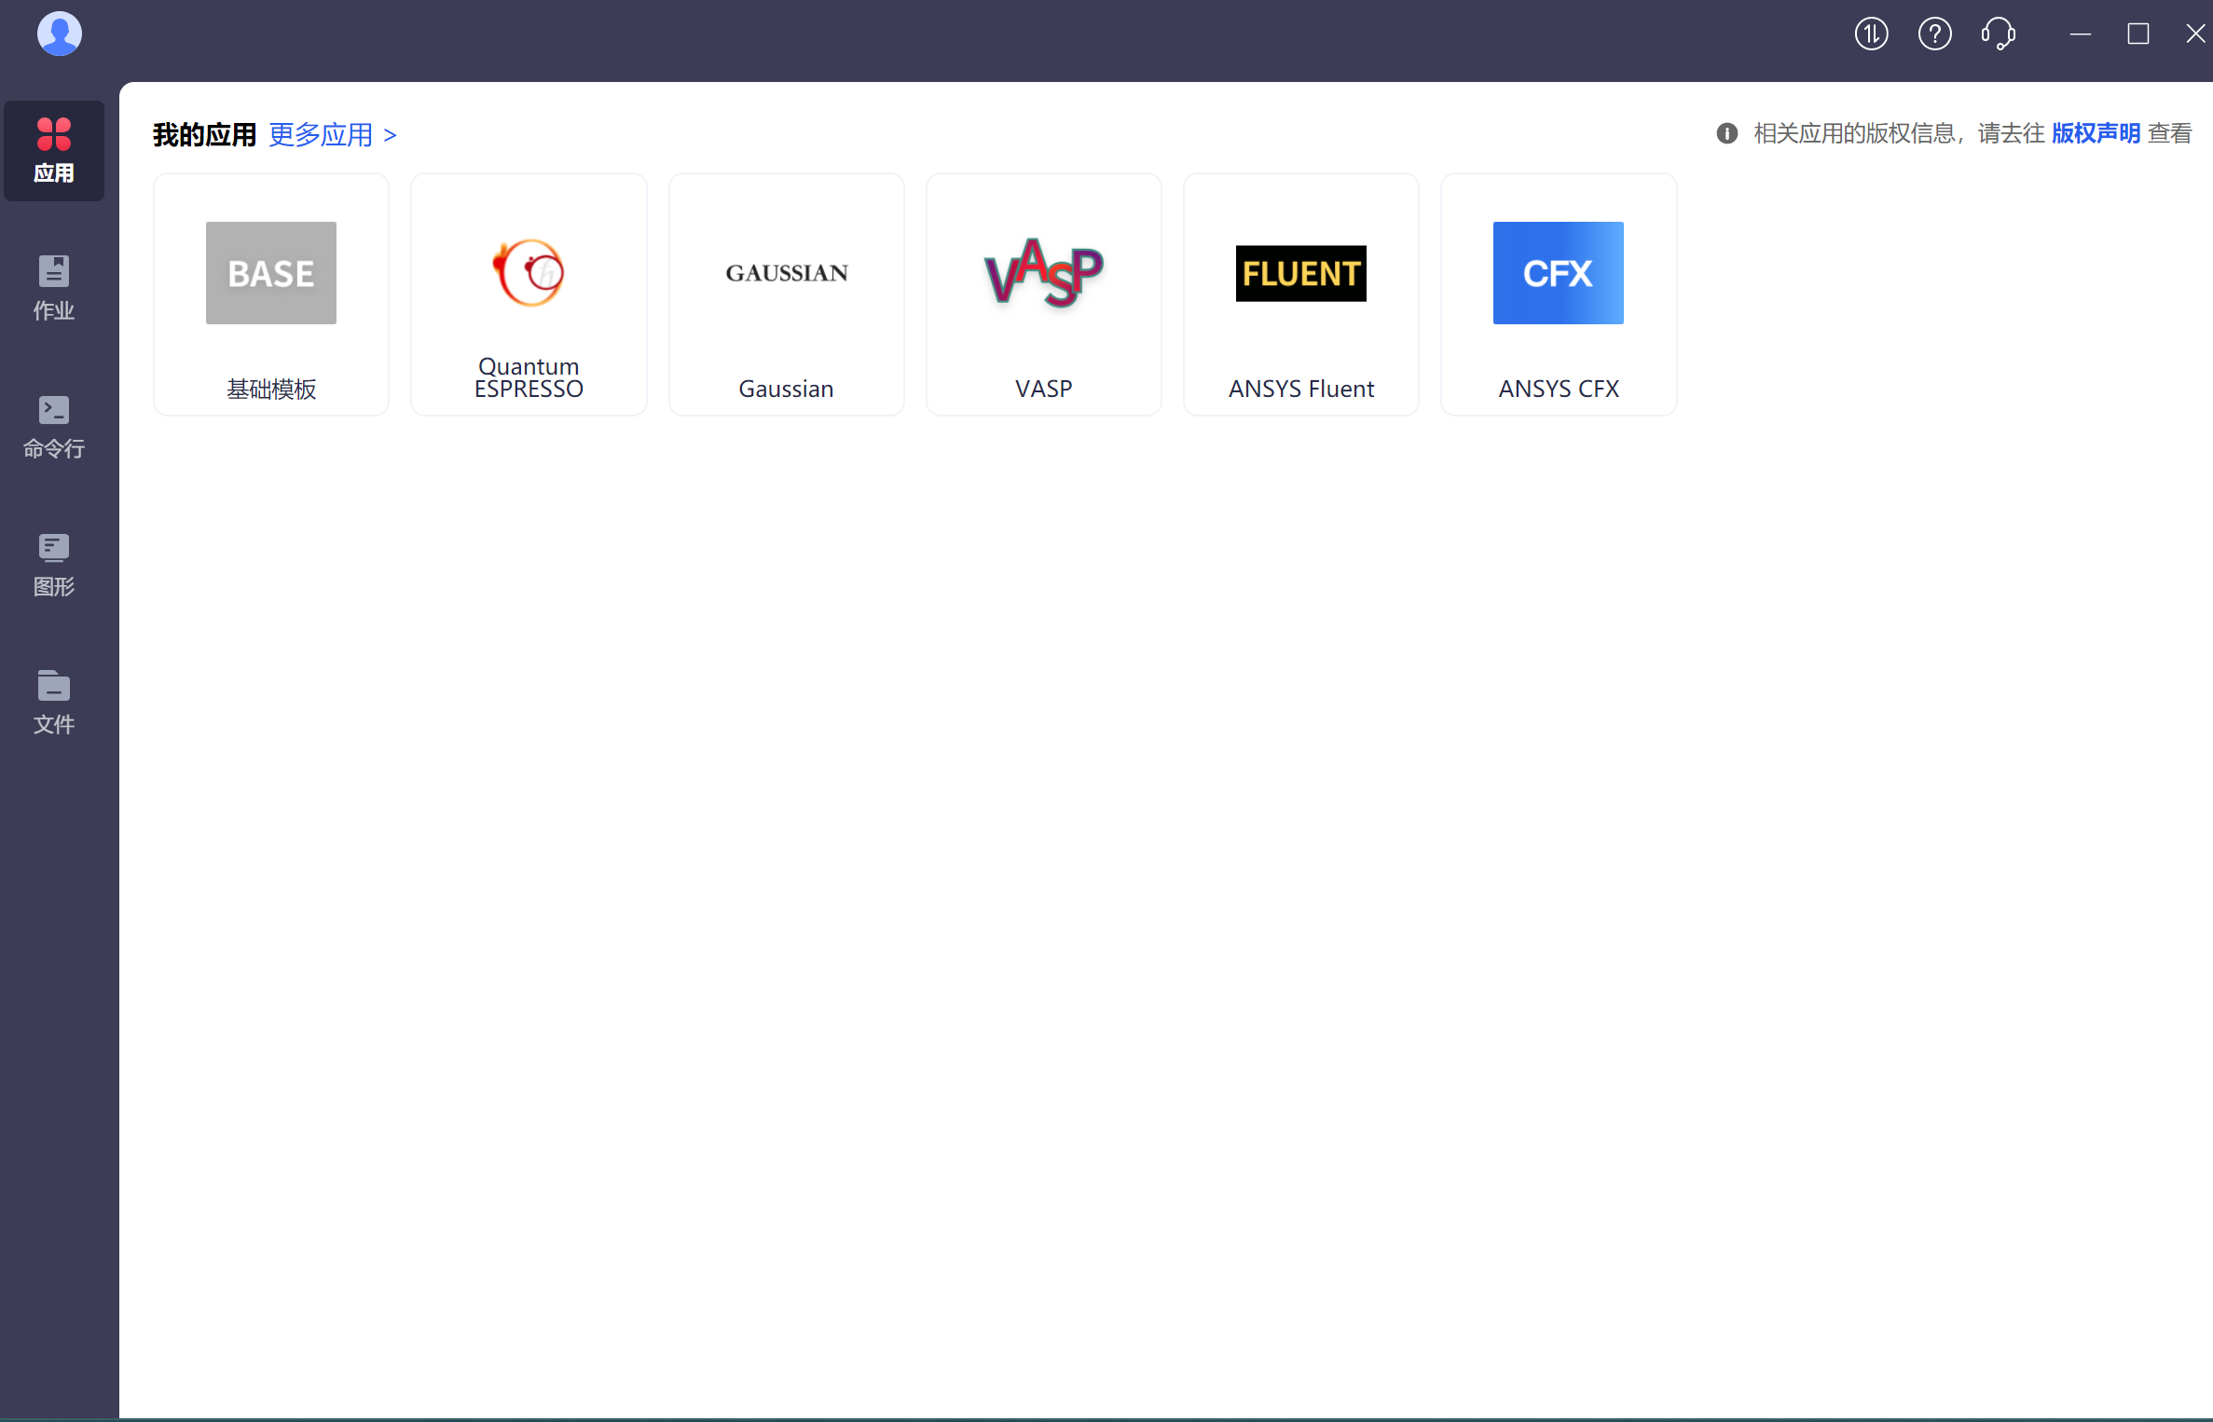The height and width of the screenshot is (1422, 2213).
Task: Open the Quantum ESPRESSO app logo
Action: 529,273
